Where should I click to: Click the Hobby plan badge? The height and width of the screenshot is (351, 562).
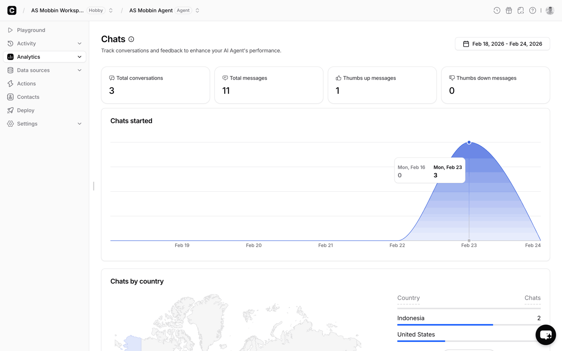click(96, 11)
